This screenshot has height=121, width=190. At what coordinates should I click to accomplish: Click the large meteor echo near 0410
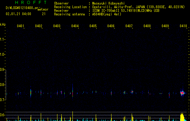point(182,93)
